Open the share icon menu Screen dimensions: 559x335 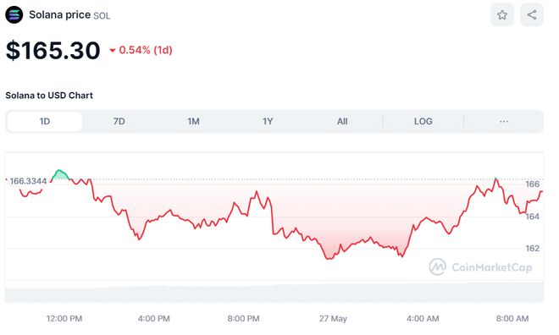[x=532, y=15]
